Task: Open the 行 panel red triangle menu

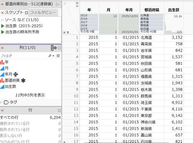Action: pyautogui.click(x=2, y=111)
